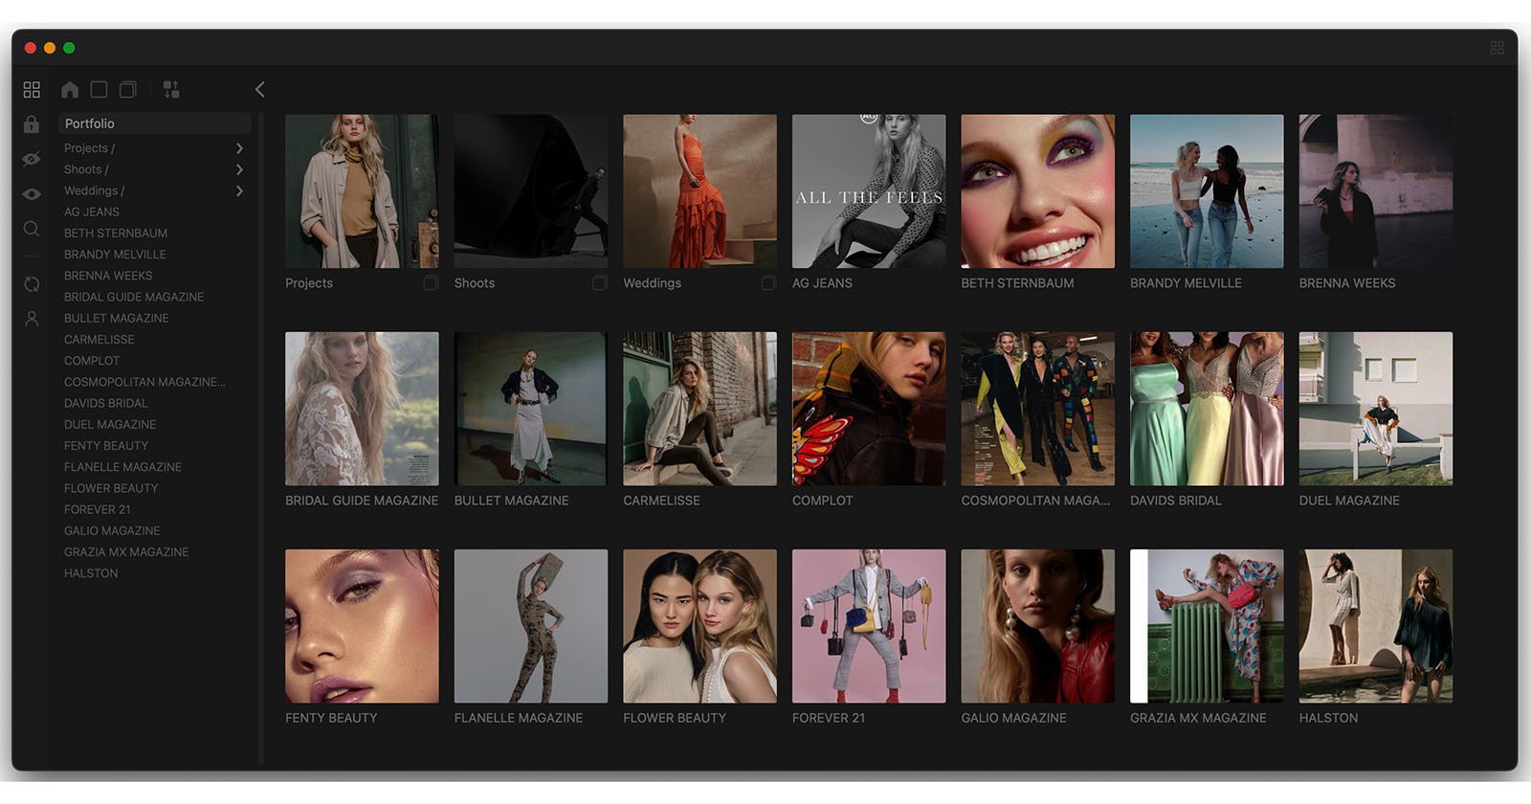Viewport: 1531px width, 804px height.
Task: Open the user account icon
Action: (32, 319)
